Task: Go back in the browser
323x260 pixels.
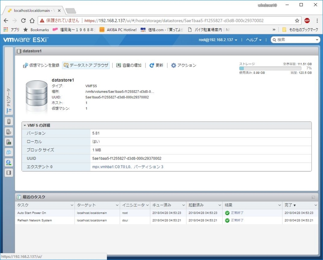Action: click(6, 20)
